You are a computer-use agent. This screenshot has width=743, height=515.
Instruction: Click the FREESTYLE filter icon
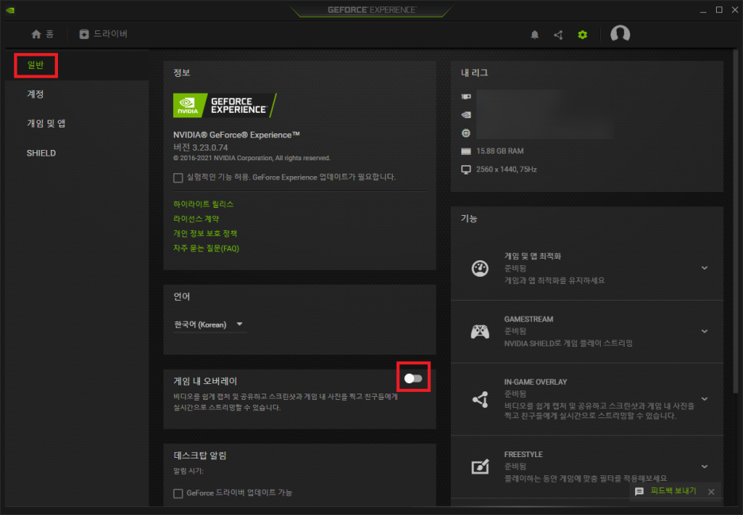(x=480, y=467)
